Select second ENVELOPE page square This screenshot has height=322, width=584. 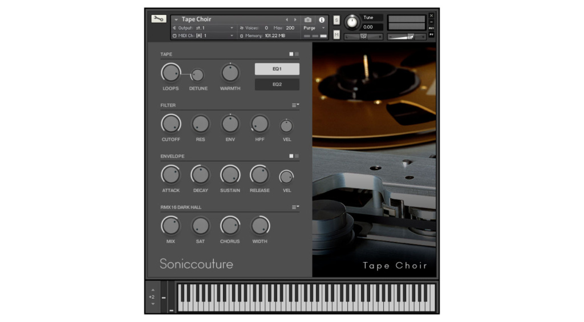click(x=297, y=156)
